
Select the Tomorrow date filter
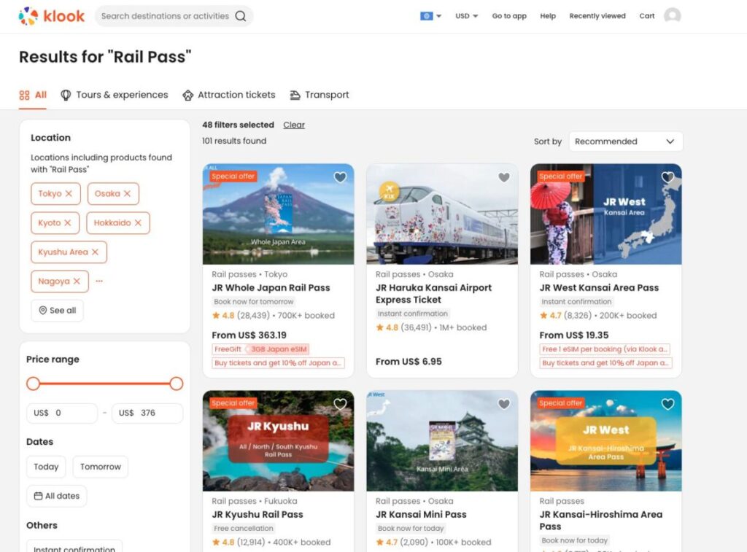(x=101, y=467)
